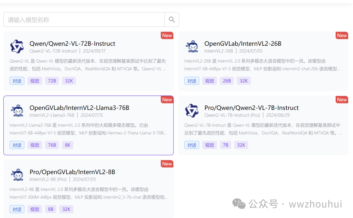Click New badge on InternVL2-8B card
The height and width of the screenshot is (218, 353).
(167, 164)
